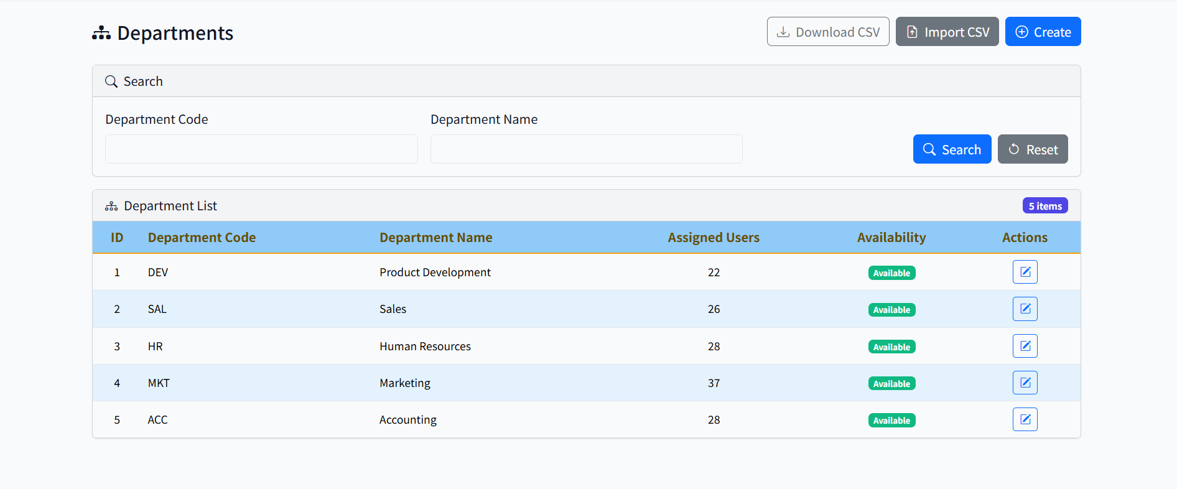Click the Actions column header
This screenshot has width=1177, height=489.
coord(1025,238)
